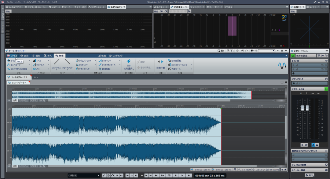Toggle the effects section visibility eye icon

tap(326, 61)
